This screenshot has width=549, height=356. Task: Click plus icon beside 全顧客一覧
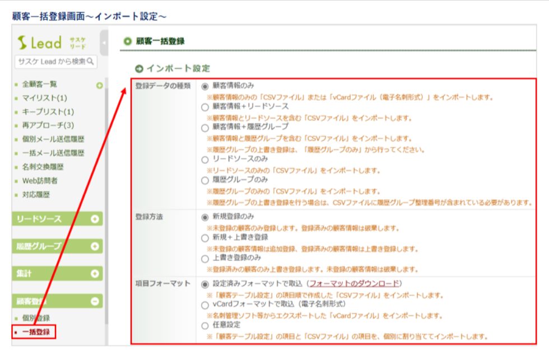point(99,85)
